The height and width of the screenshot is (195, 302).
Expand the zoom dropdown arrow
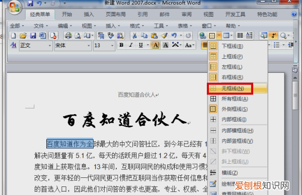click(x=288, y=36)
